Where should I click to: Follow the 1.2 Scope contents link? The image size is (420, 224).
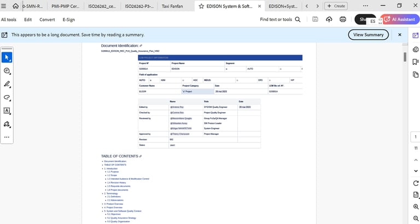112,175
